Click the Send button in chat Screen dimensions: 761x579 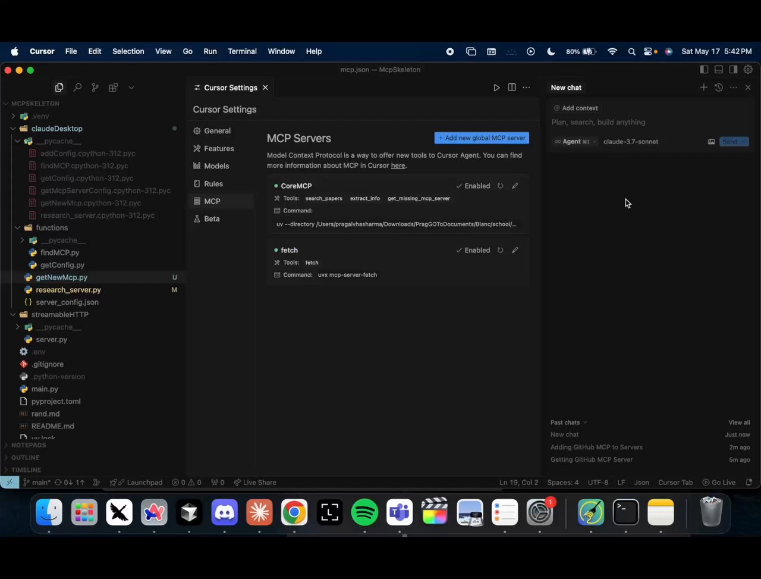734,142
